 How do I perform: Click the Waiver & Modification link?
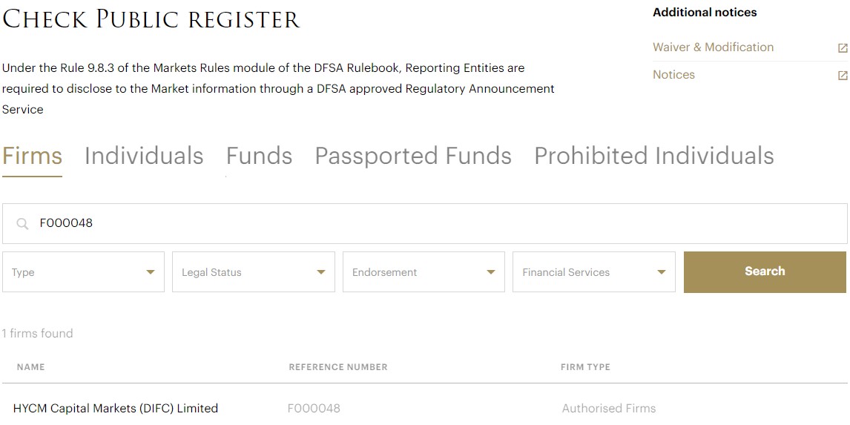tap(713, 47)
